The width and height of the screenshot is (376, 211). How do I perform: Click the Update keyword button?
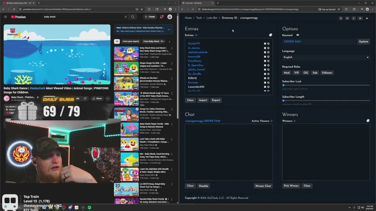pos(363,42)
